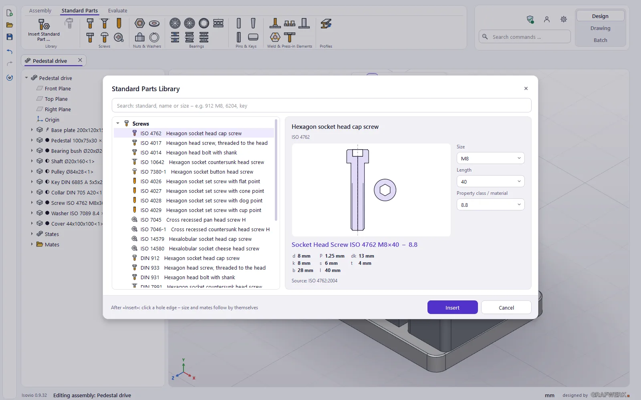Click the Insert Standard Part ribbon icon
This screenshot has width=641, height=400.
[44, 24]
